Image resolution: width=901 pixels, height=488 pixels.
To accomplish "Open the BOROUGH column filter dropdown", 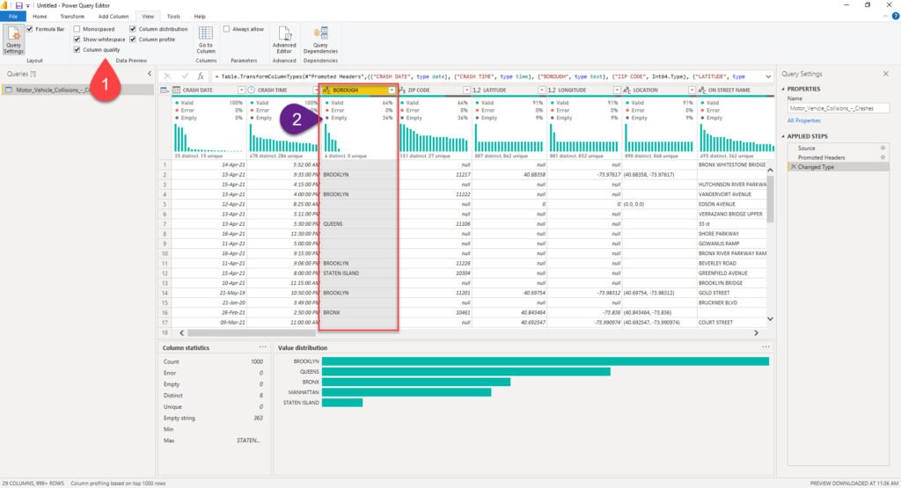I will [x=392, y=91].
